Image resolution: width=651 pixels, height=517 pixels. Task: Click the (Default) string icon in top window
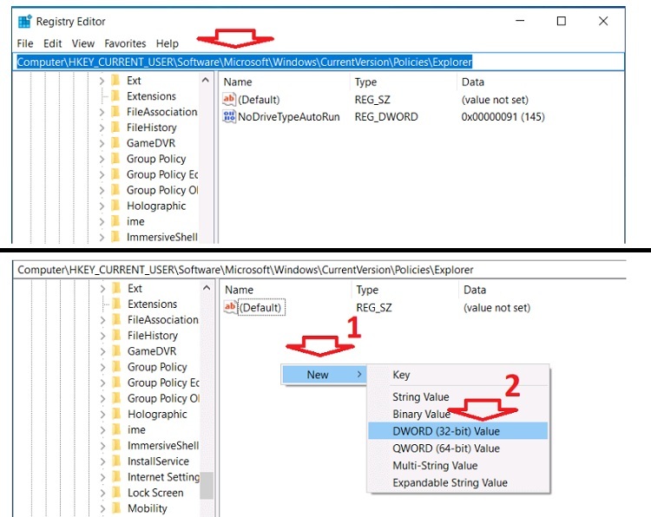click(x=229, y=99)
